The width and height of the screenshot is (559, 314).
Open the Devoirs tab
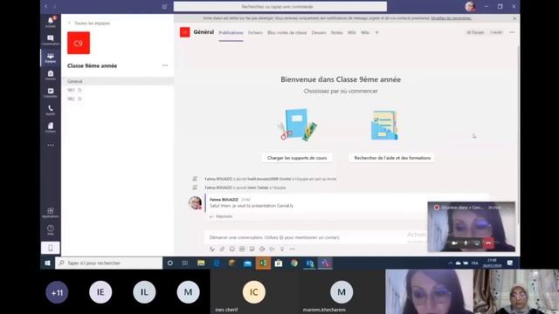319,33
